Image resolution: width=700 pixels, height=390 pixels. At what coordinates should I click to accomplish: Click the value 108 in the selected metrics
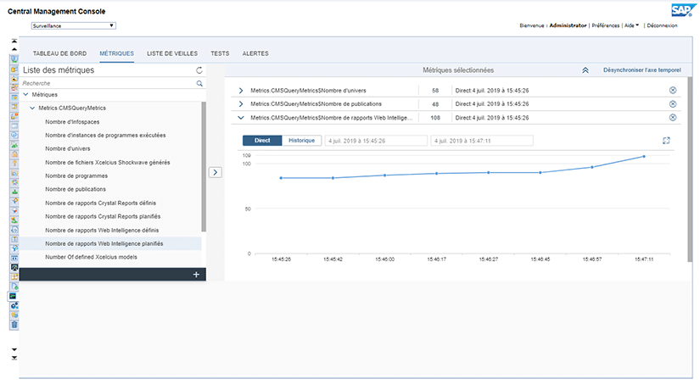[x=435, y=118]
